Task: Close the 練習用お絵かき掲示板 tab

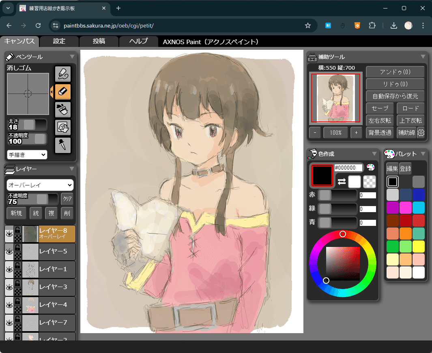Action: pos(104,8)
